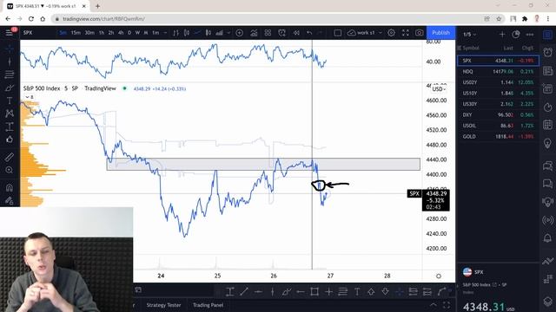The image size is (556, 312).
Task: Open the select layout square icon
Action: 338,33
